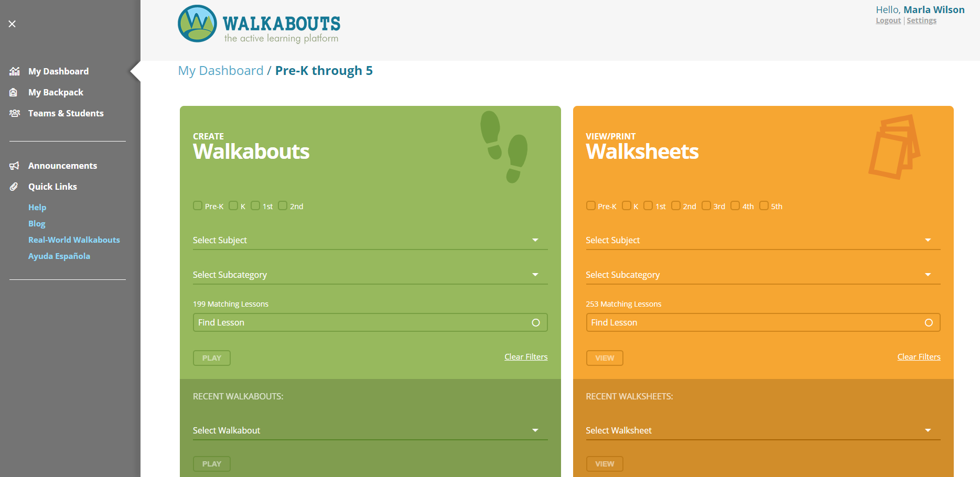Open Ayuda Española link

coord(59,256)
